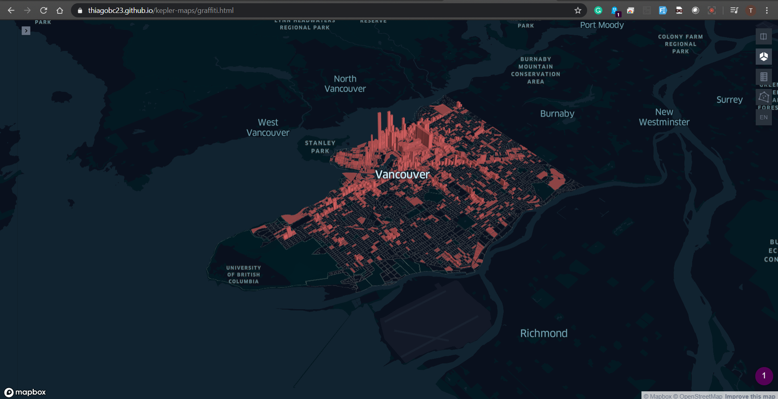The height and width of the screenshot is (399, 778).
Task: Open the Google Photos extension
Action: (631, 11)
